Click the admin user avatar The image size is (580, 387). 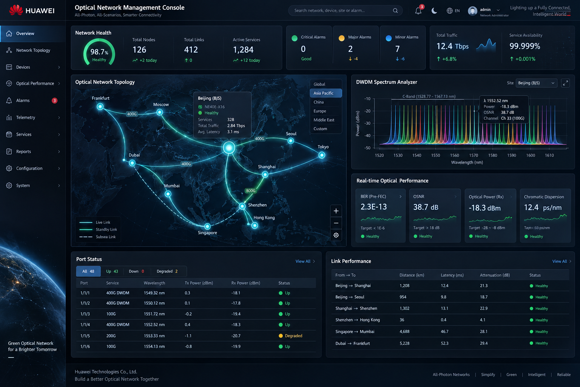pyautogui.click(x=472, y=11)
